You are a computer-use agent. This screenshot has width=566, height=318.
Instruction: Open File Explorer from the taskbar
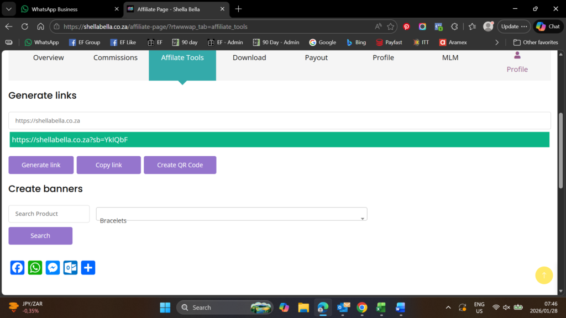[x=303, y=308]
